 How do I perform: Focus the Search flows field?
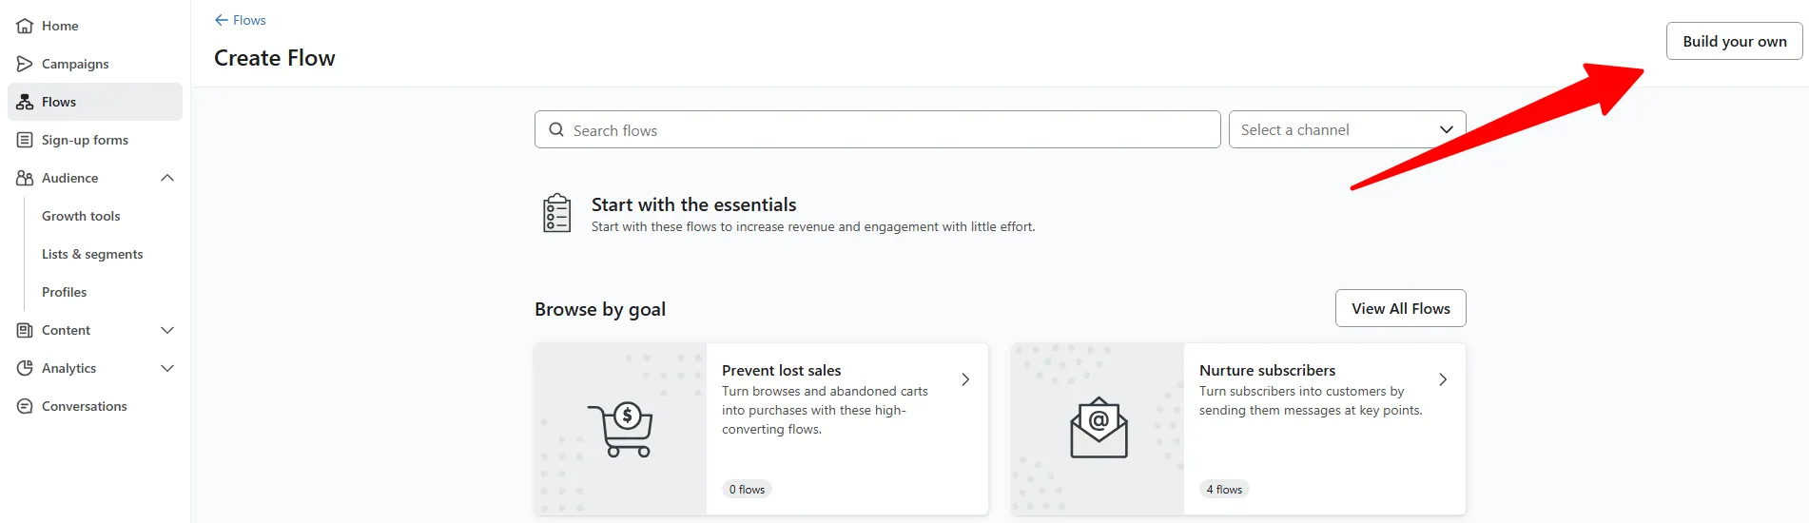pos(877,129)
